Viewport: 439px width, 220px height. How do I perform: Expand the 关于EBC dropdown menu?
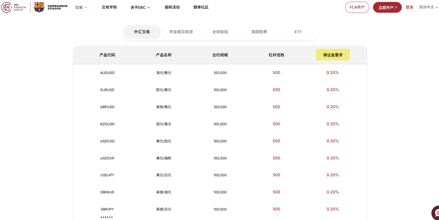click(139, 7)
